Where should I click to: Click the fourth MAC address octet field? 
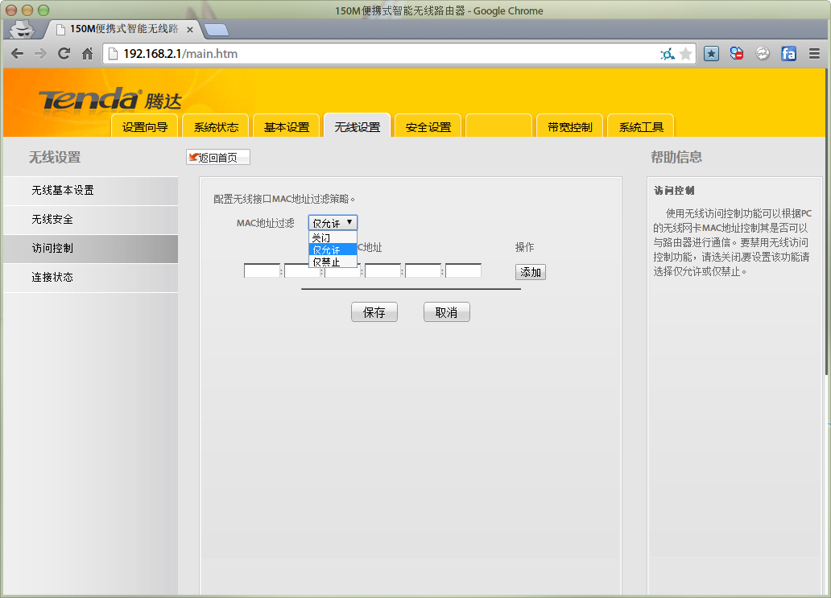382,270
